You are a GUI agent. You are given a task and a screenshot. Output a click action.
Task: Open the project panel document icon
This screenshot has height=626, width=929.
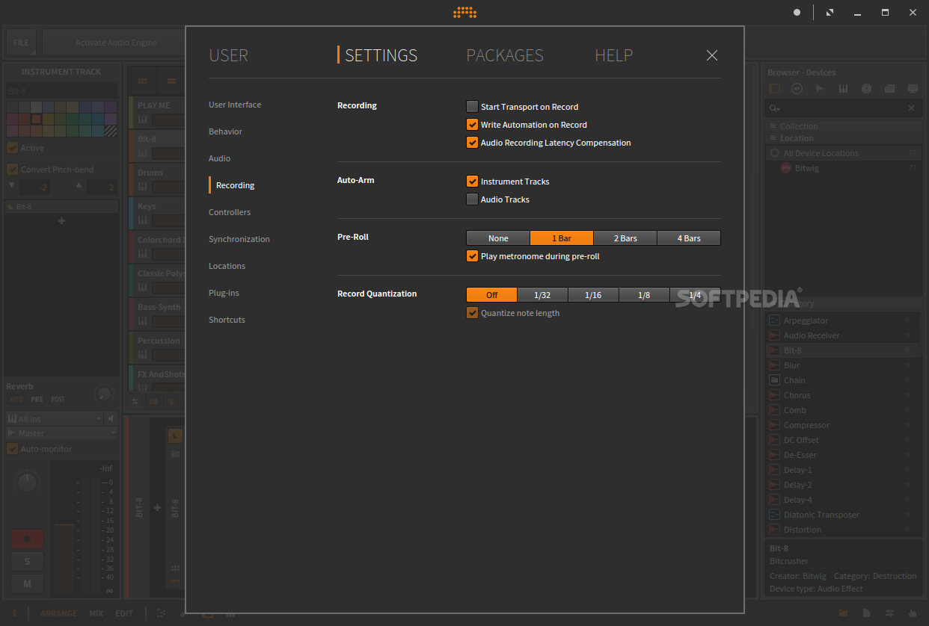pos(866,613)
